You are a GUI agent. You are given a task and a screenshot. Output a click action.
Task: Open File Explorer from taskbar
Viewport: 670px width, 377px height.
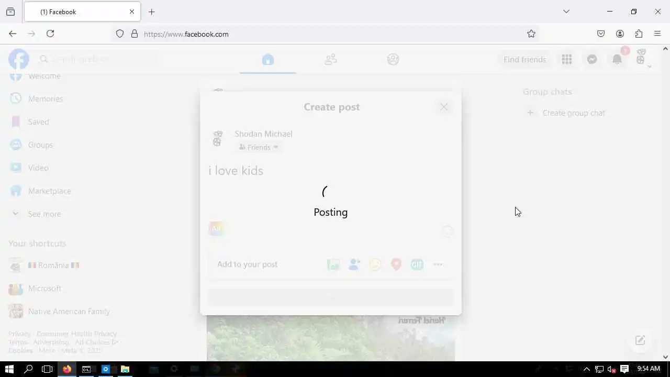[x=125, y=369]
